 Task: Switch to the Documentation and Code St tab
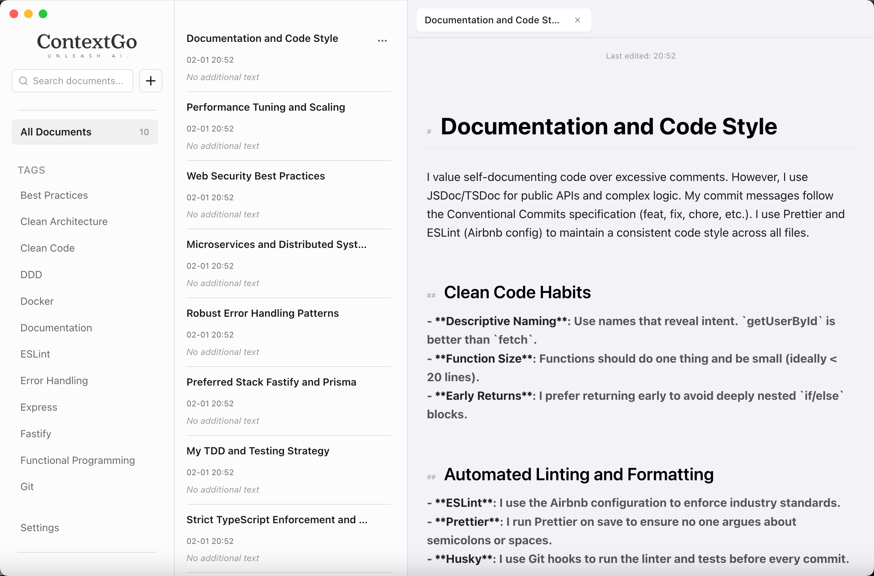coord(492,20)
